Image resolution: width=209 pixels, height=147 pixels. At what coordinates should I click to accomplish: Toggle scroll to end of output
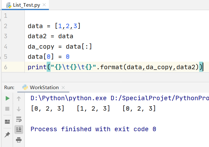tap(19, 129)
